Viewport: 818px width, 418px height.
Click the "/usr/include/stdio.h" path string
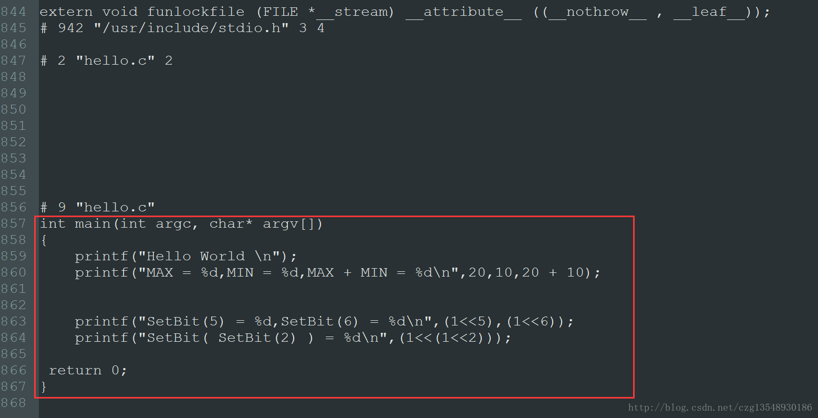[192, 28]
